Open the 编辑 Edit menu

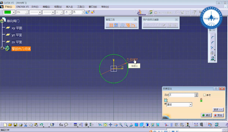[46, 7]
